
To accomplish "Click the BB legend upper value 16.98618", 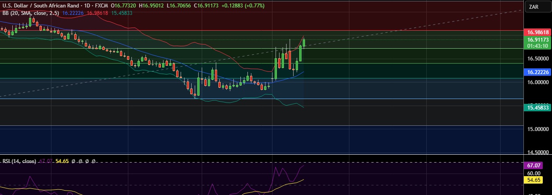I will 97,13.
